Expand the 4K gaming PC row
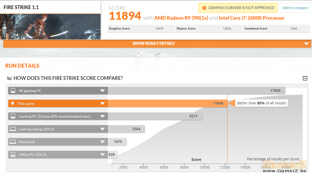The width and height of the screenshot is (312, 175). point(102,91)
